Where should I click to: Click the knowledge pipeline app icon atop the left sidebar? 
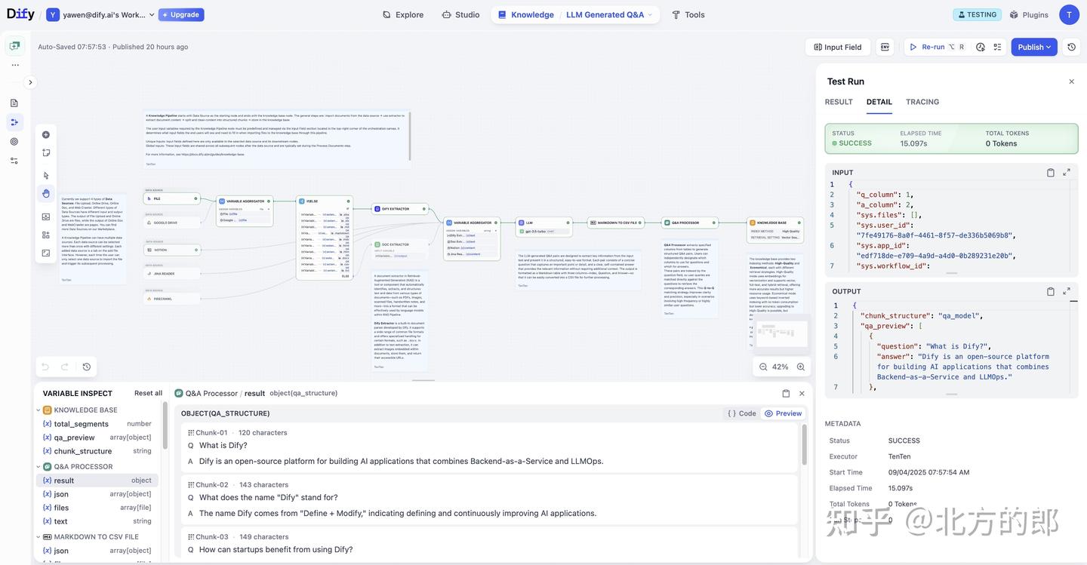(14, 46)
